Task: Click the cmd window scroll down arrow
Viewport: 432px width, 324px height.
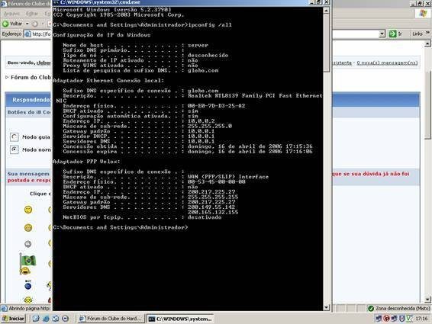Action: click(x=326, y=307)
